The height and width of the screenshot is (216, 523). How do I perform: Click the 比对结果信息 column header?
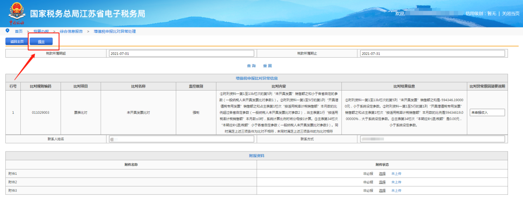coord(404,86)
